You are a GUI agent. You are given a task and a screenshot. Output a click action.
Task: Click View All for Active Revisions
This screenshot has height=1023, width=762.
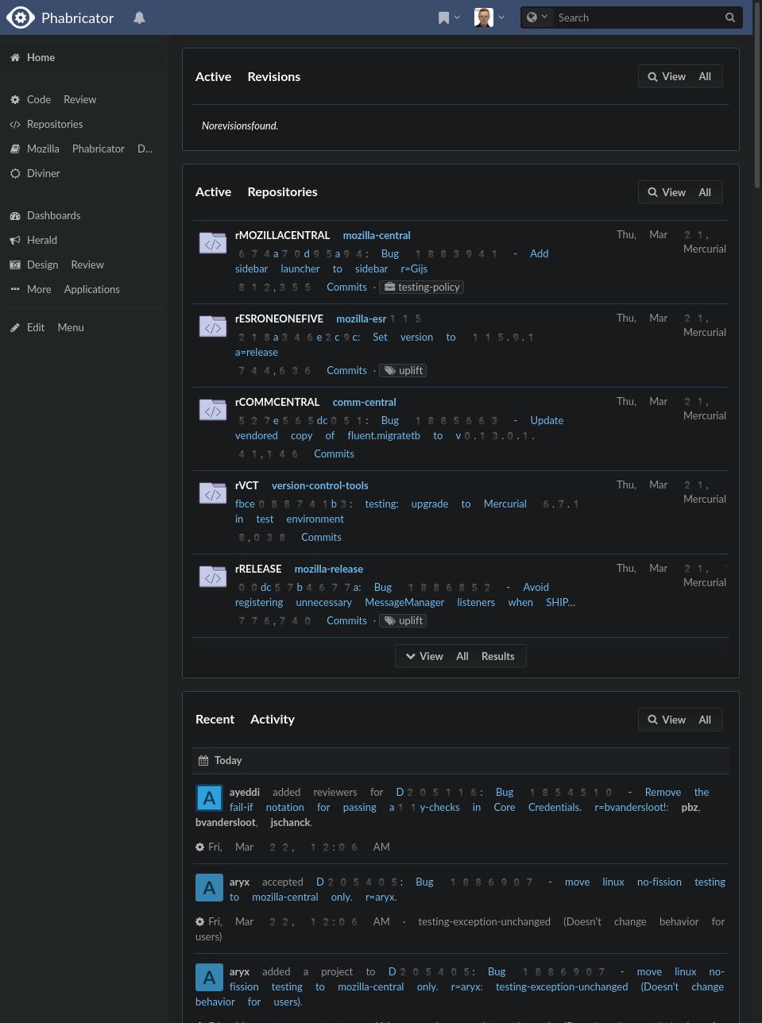tap(680, 76)
